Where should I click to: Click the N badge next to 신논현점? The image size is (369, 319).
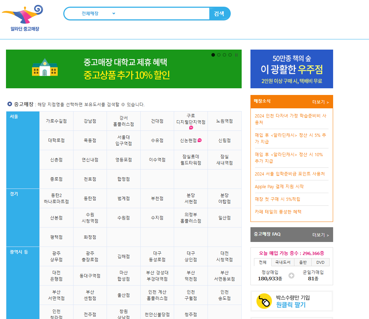point(200,140)
